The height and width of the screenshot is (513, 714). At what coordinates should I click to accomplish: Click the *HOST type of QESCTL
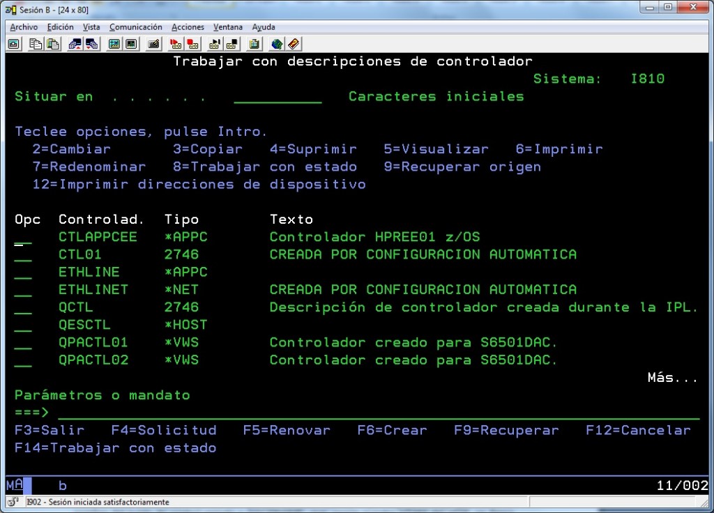(x=185, y=325)
